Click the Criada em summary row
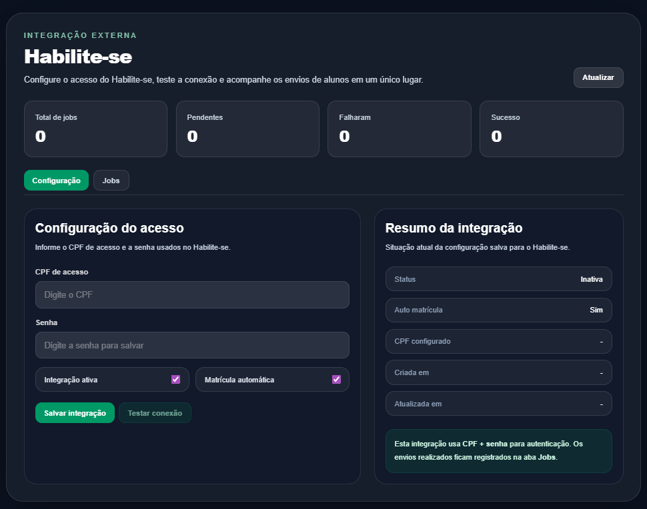 tap(498, 372)
